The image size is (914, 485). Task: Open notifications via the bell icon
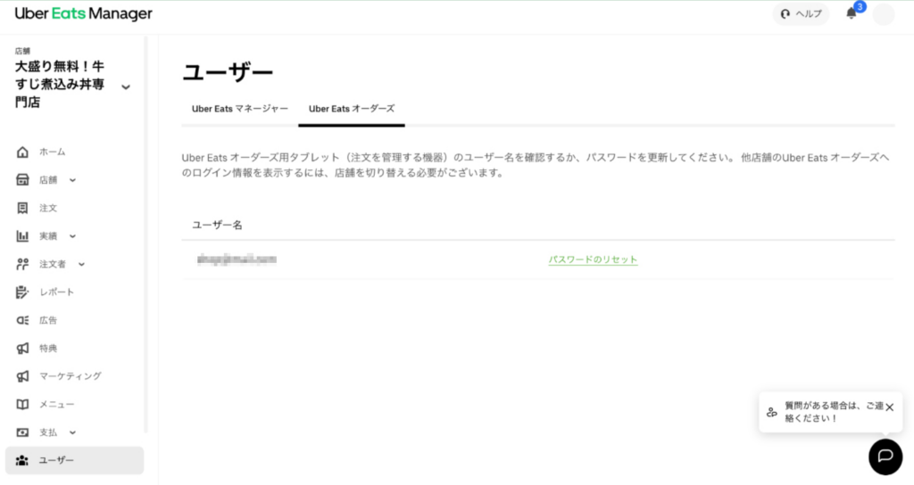pos(852,14)
